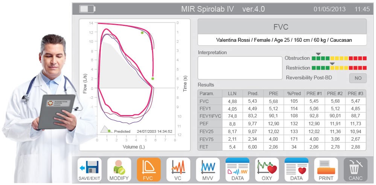Screen dimensions: 376x185
Task: Click the CANC trash icon
Action: point(355,170)
